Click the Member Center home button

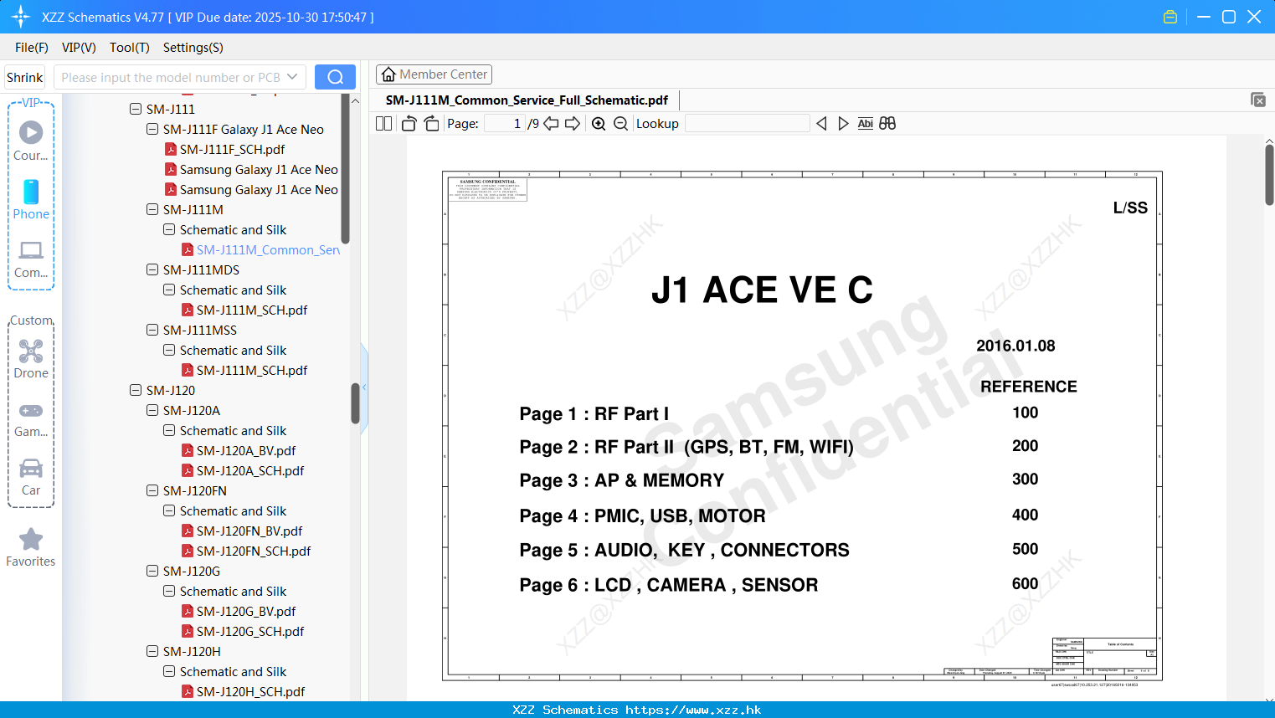[x=434, y=74]
